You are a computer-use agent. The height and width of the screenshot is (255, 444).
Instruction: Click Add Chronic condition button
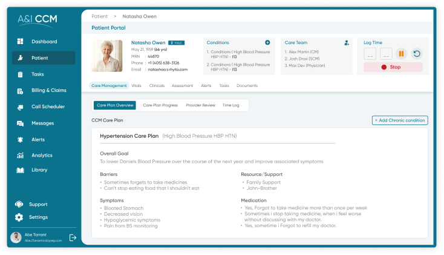click(400, 120)
